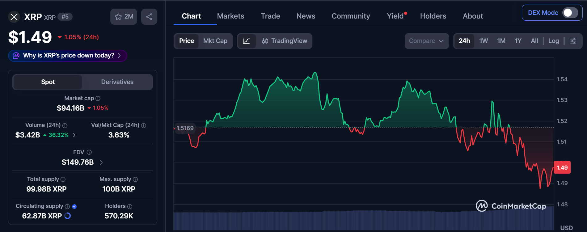The width and height of the screenshot is (587, 232).
Task: Open Vol/Mkt Cap (24h) info icon
Action: point(144,125)
